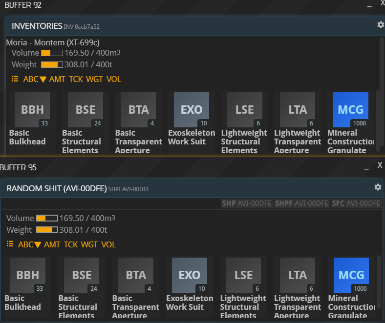385x323 pixels.
Task: Select the BSE tile in Random Shit inventory
Action: coord(82,275)
